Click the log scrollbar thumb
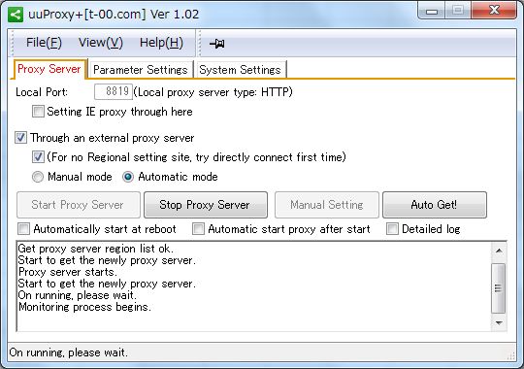Image resolution: width=524 pixels, height=369 pixels. (x=499, y=288)
